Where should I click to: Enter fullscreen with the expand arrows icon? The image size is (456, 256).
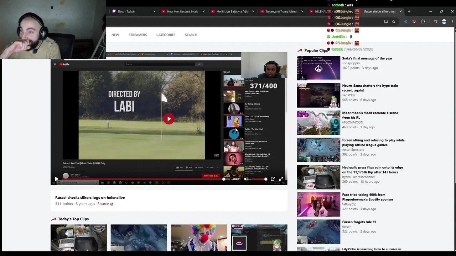click(x=281, y=179)
